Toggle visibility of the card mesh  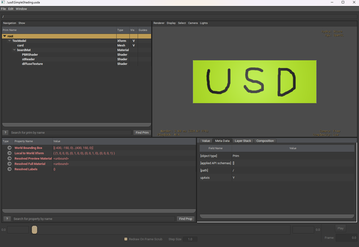click(x=133, y=45)
